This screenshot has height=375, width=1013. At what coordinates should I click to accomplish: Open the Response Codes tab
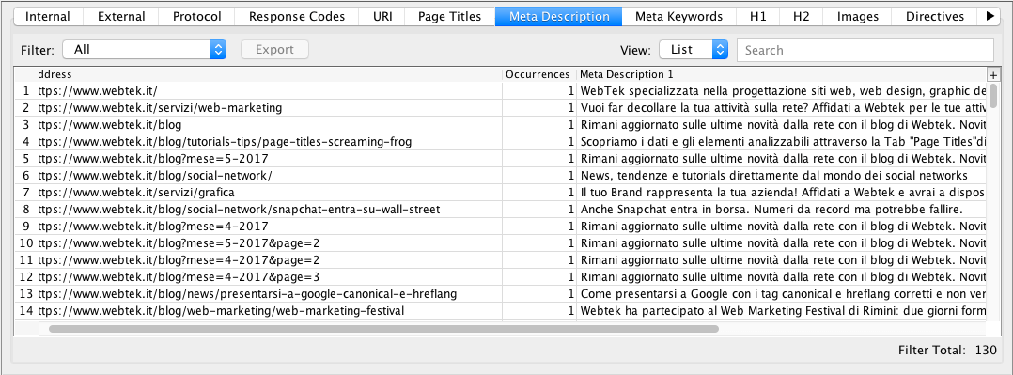click(x=297, y=16)
